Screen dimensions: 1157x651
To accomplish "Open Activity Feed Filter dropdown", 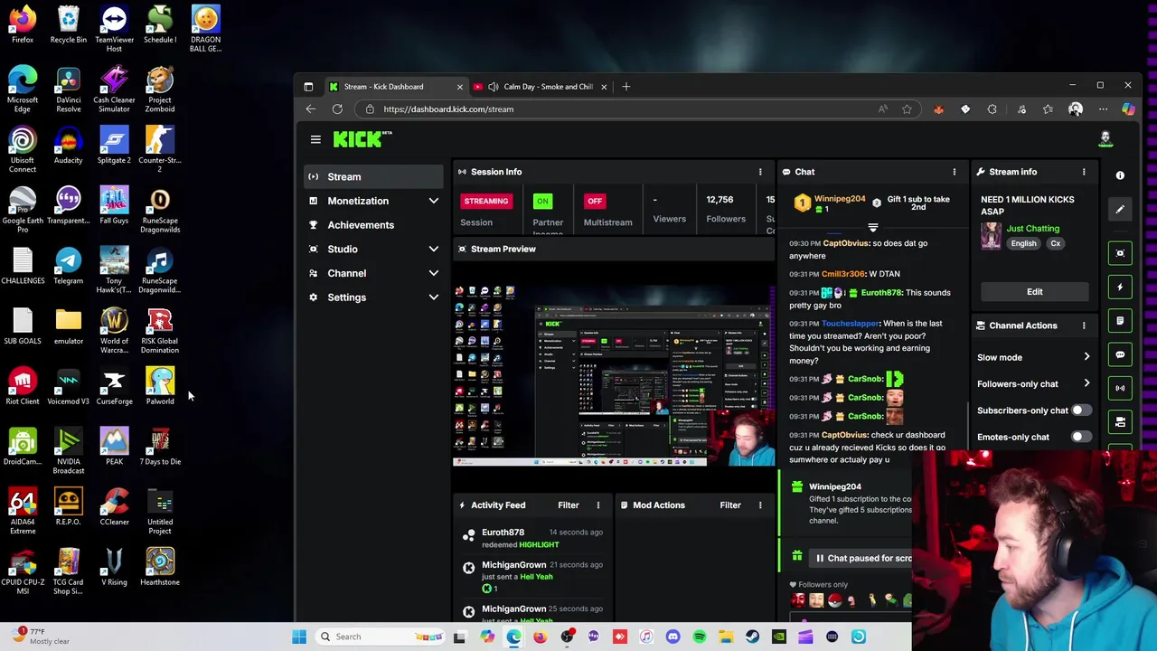I will [x=569, y=505].
